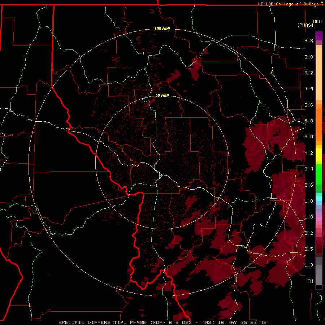Click the 50 NMI range ring label
This screenshot has width=325, height=325.
point(162,96)
